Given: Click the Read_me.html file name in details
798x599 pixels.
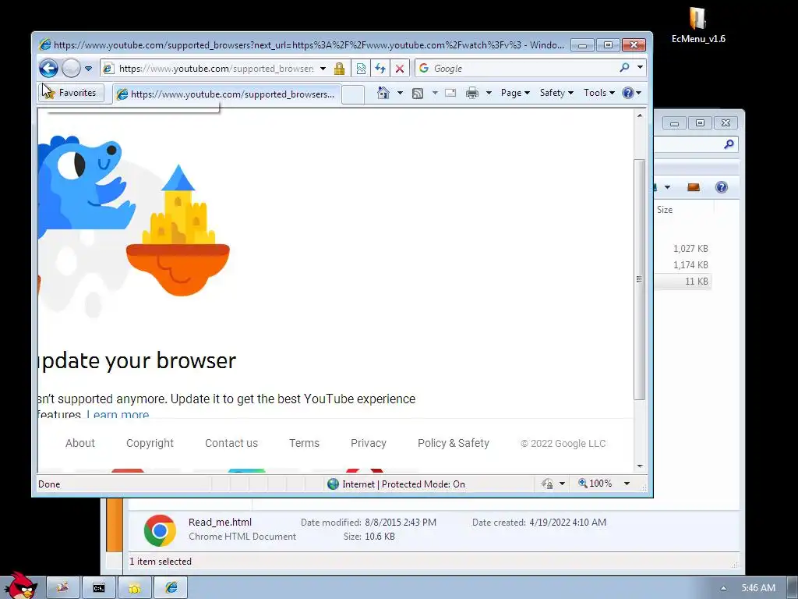Looking at the screenshot, I should tap(220, 522).
